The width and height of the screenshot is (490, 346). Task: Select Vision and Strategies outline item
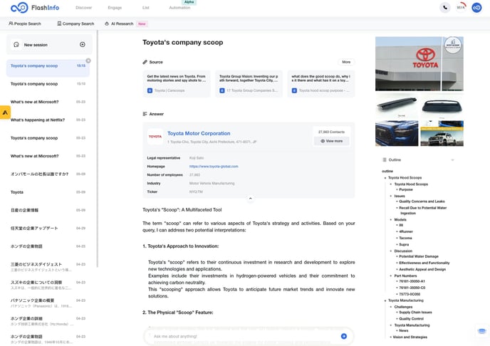tap(410, 337)
